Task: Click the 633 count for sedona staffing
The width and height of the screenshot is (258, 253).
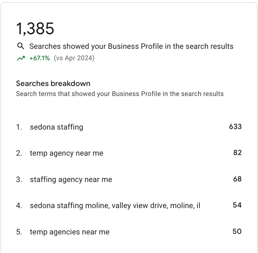Action: click(235, 126)
